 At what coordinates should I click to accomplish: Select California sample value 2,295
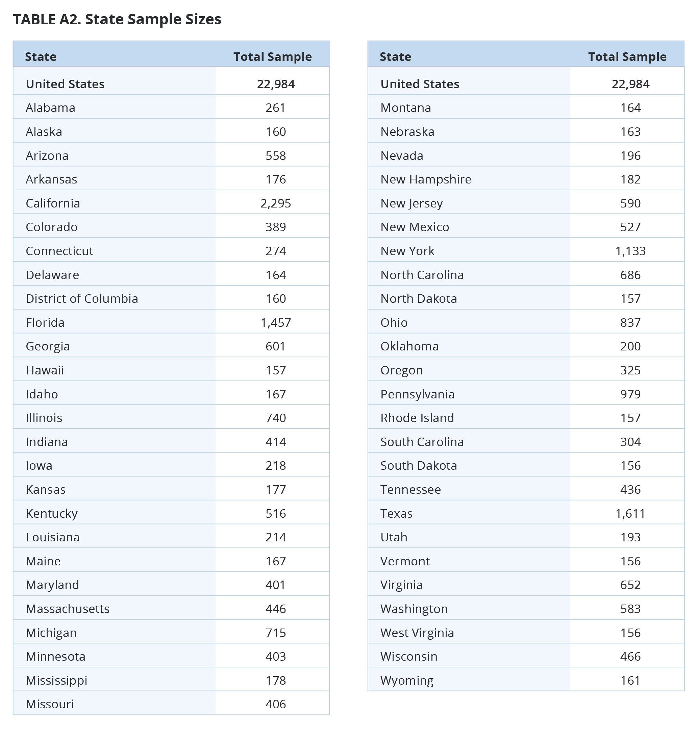tap(276, 203)
